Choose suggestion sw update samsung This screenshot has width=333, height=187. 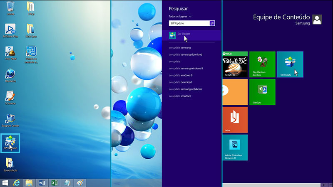[180, 48]
